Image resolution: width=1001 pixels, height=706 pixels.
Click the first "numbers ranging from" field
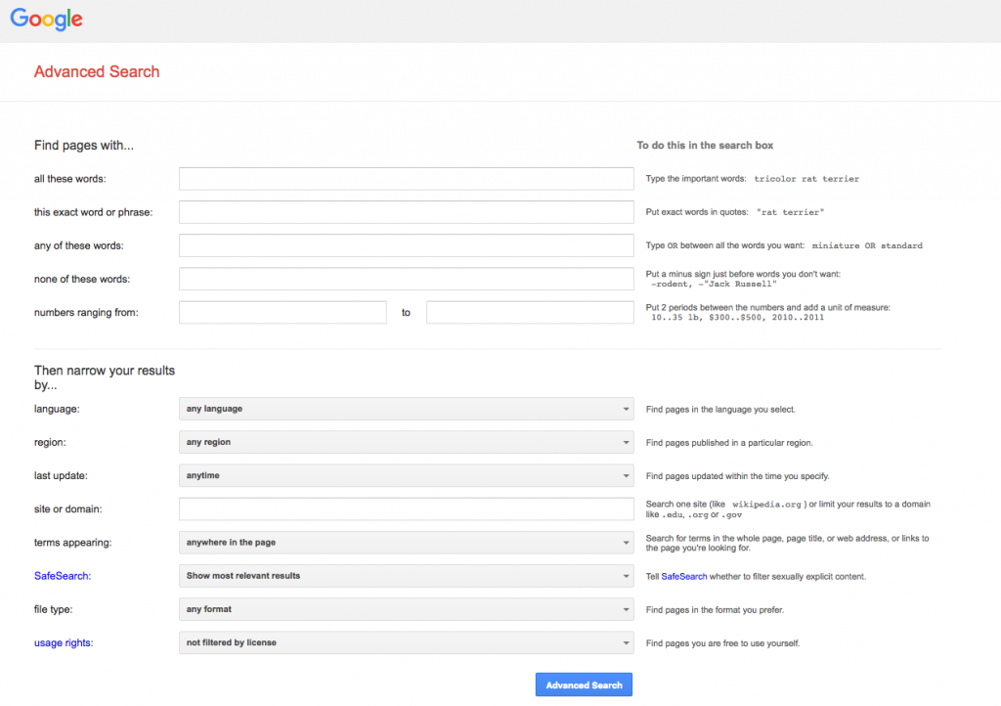tap(282, 312)
